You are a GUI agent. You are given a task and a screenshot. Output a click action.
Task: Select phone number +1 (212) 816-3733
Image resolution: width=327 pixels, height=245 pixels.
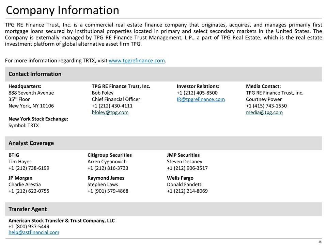click(x=108, y=168)
